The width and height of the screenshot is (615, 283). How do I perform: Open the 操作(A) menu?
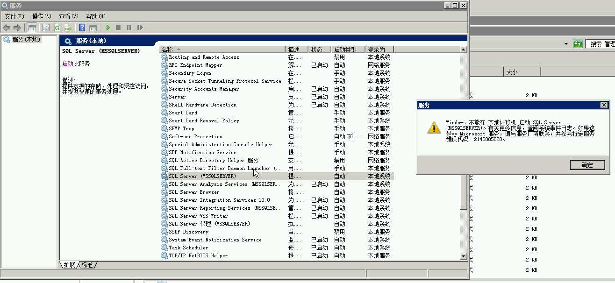pyautogui.click(x=42, y=16)
